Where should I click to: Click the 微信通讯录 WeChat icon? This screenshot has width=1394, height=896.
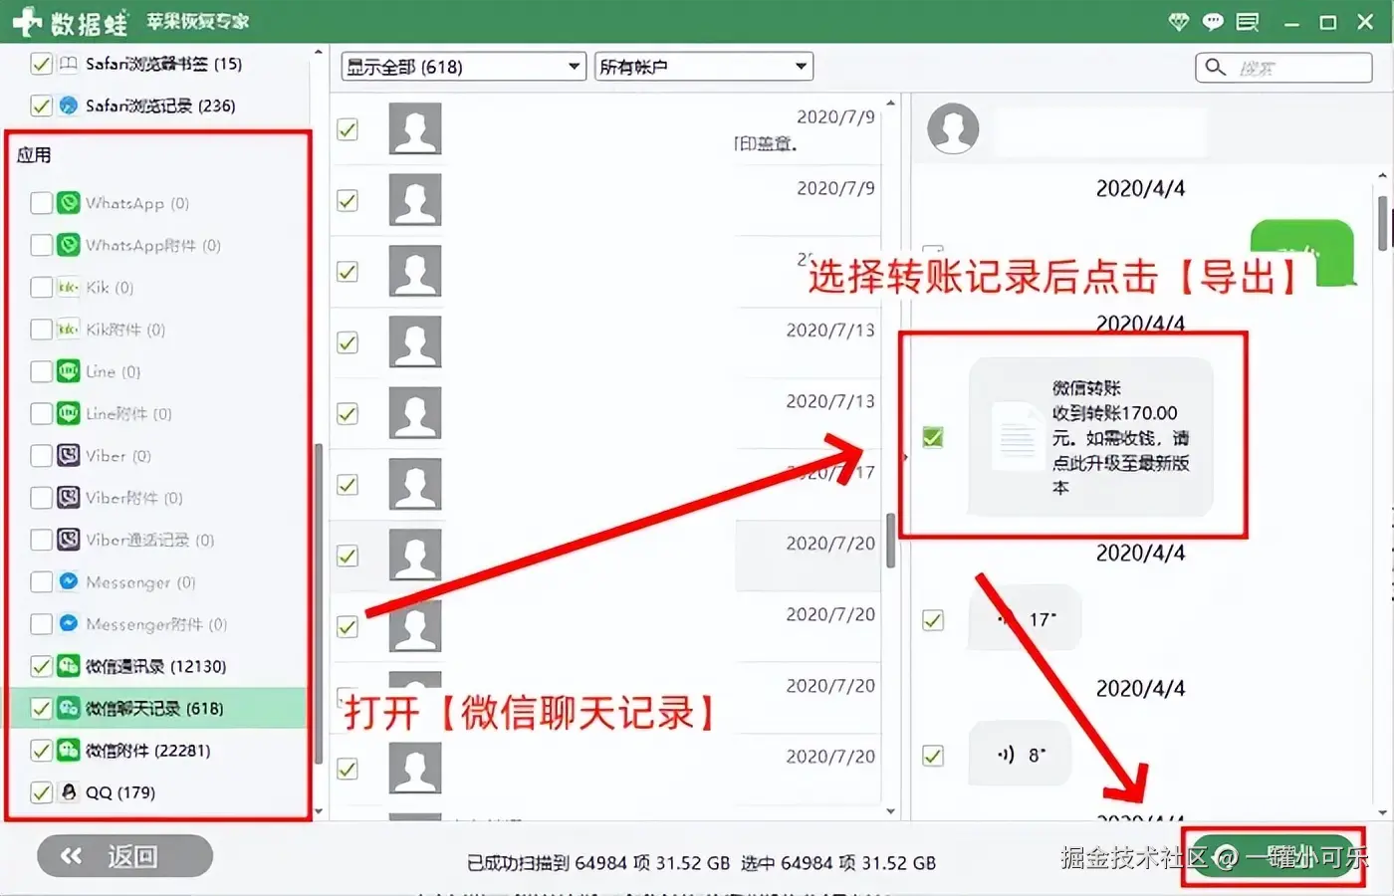pyautogui.click(x=68, y=666)
